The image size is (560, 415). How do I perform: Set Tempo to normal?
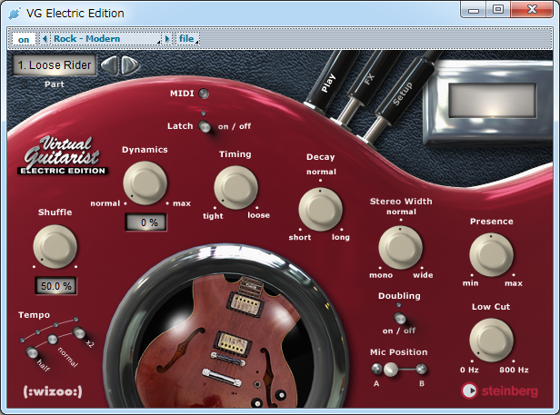point(53,339)
